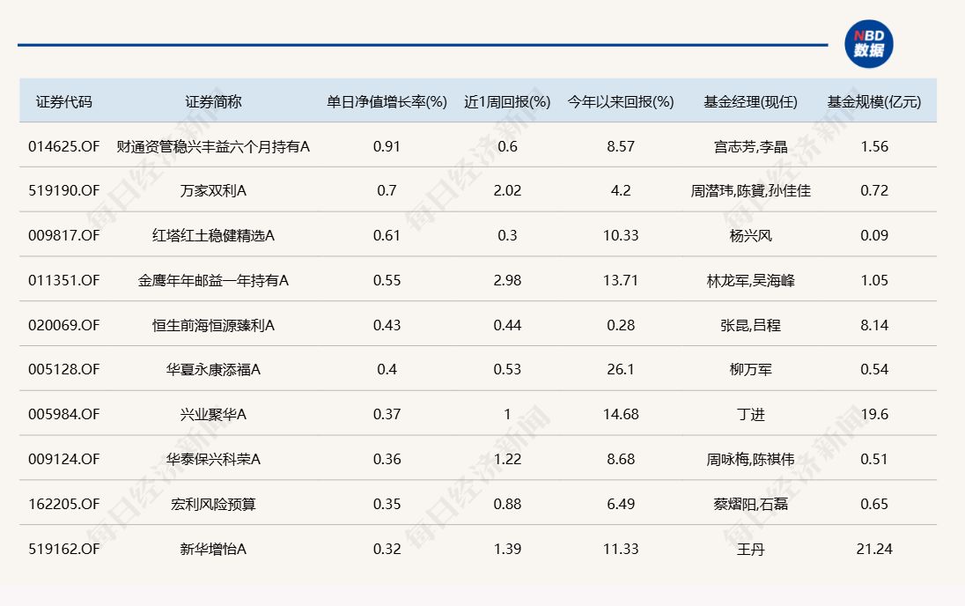Select fund name 新华增怡A

coord(213,550)
